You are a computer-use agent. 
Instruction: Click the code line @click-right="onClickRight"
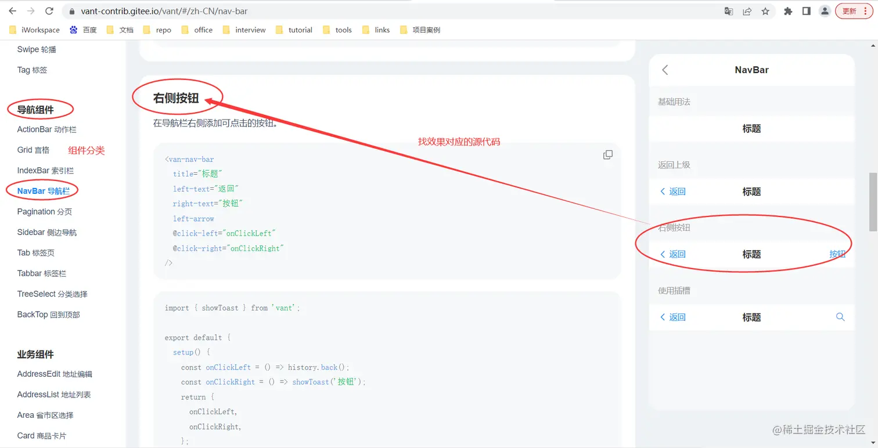tap(228, 248)
